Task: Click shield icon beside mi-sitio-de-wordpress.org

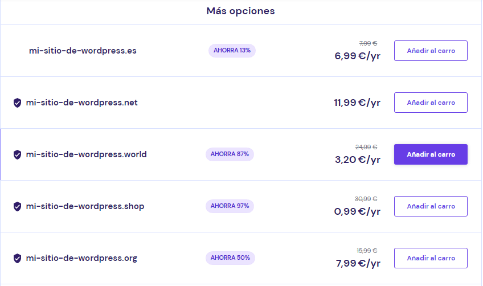Action: click(17, 258)
